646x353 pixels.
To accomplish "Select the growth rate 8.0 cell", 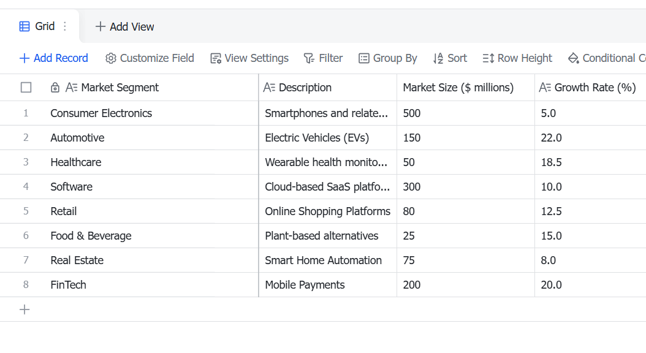I will point(590,260).
